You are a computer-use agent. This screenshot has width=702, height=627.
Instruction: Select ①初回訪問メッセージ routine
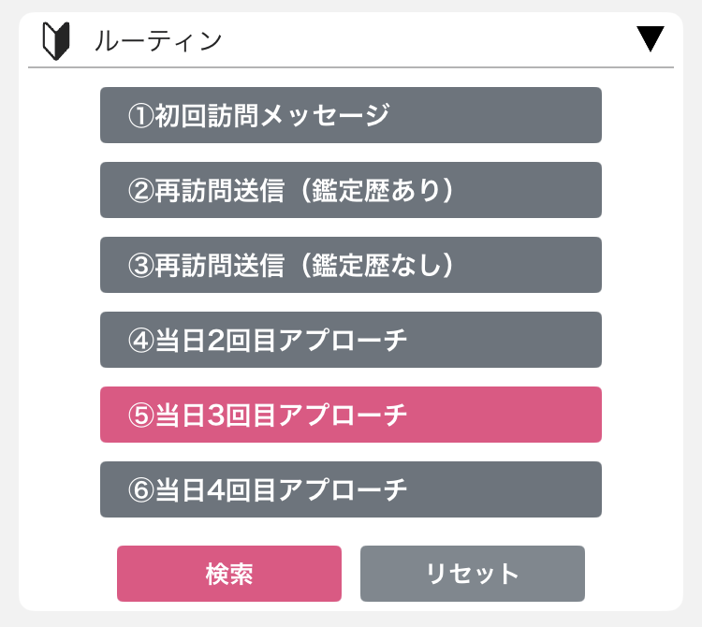[351, 115]
